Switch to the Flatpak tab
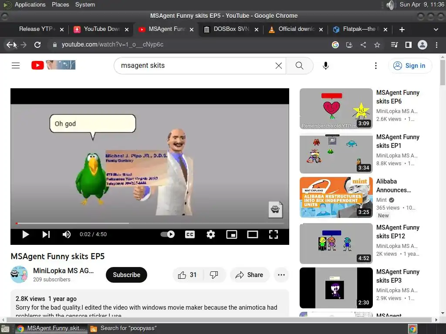Screen dimensions: 446x334 360,29
